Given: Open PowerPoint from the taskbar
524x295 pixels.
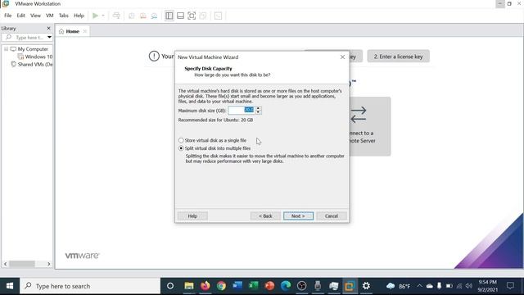Looking at the screenshot, I should (269, 286).
